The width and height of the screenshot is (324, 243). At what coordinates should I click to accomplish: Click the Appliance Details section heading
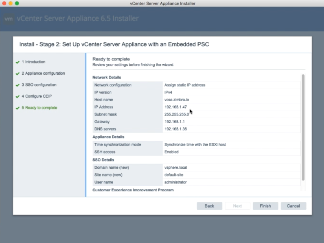pyautogui.click(x=108, y=137)
